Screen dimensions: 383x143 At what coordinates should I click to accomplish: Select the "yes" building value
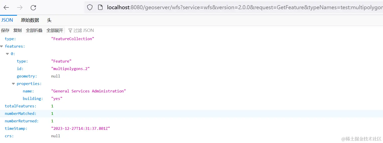pos(57,99)
